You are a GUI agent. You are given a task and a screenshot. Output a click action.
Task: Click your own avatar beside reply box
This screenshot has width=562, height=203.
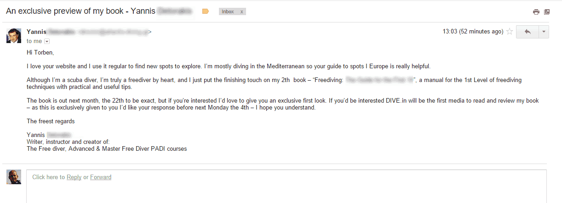click(14, 177)
